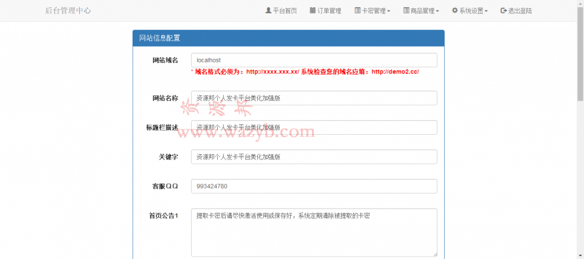
Task: Click the 关键字 label
Action: pos(169,157)
